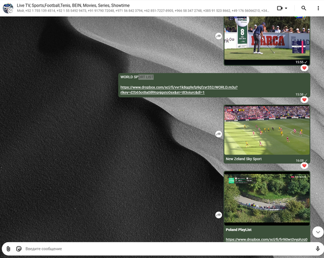Record a voice message with microphone icon
Image resolution: width=324 pixels, height=258 pixels.
(317, 249)
